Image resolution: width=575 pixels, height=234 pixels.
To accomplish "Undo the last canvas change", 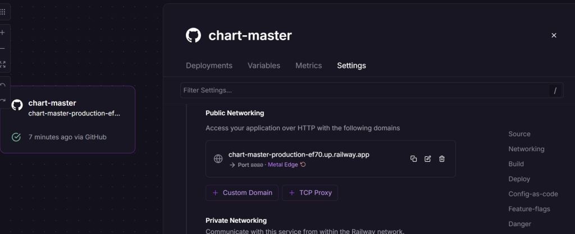I will coord(3,85).
